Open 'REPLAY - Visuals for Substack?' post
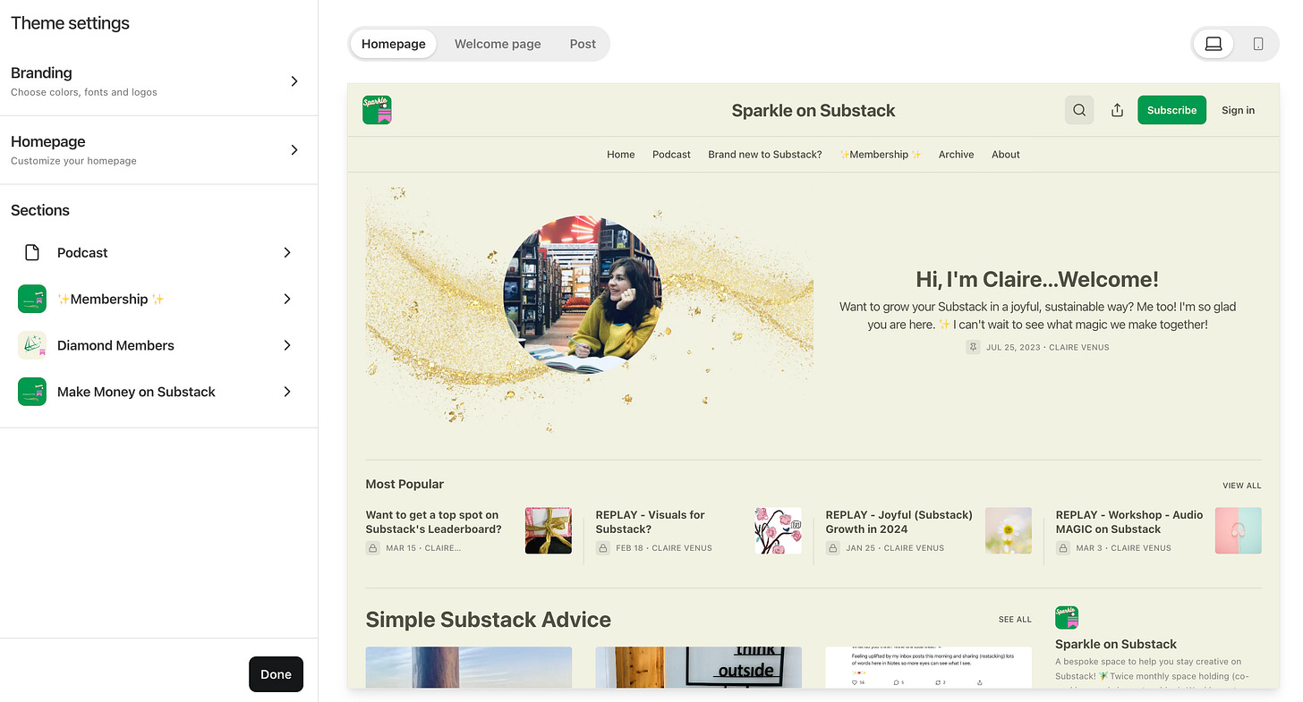This screenshot has width=1303, height=702. 651,522
